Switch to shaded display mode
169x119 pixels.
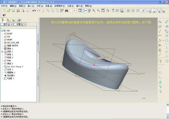(x=142, y=11)
